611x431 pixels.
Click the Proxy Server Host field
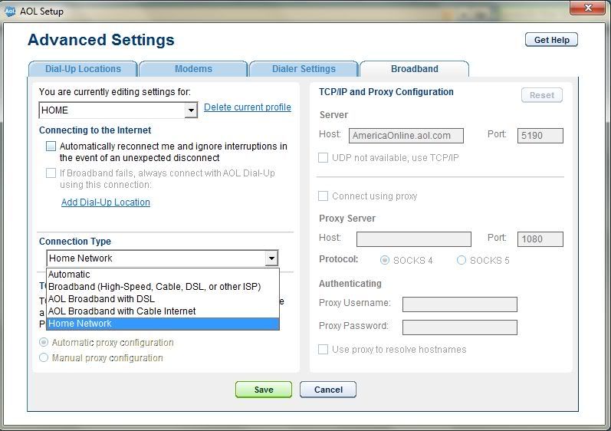(x=414, y=239)
